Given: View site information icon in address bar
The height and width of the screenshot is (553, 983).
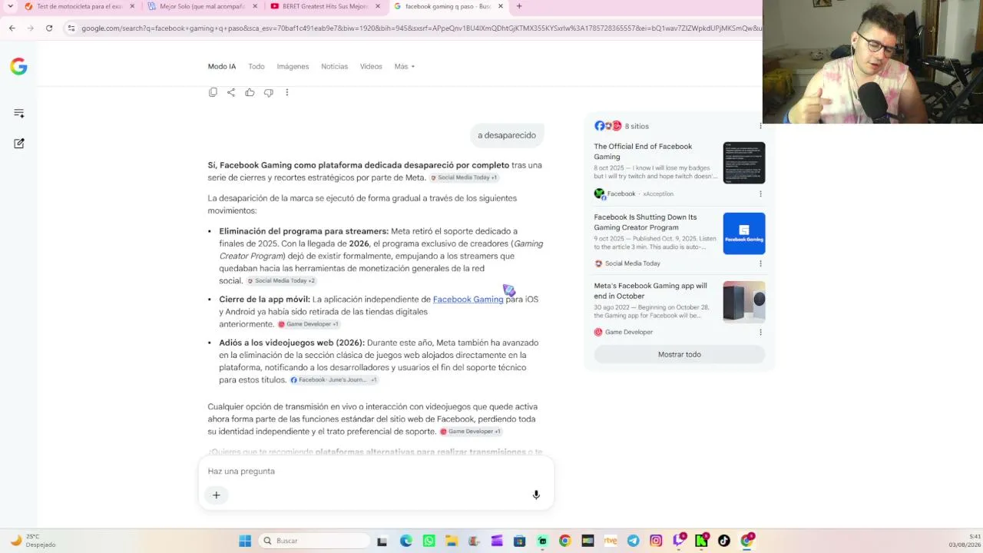Looking at the screenshot, I should (x=71, y=28).
